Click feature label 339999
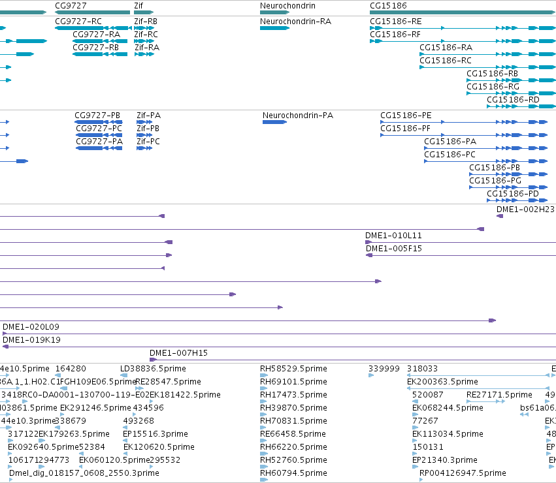This screenshot has height=483, width=556. tap(384, 369)
